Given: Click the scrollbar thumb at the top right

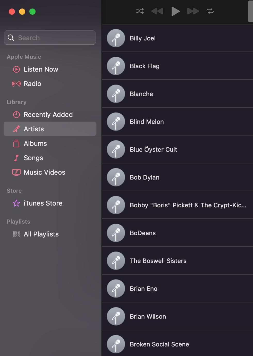Looking at the screenshot, I should [250, 11].
